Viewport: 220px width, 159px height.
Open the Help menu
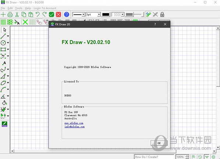(28, 8)
